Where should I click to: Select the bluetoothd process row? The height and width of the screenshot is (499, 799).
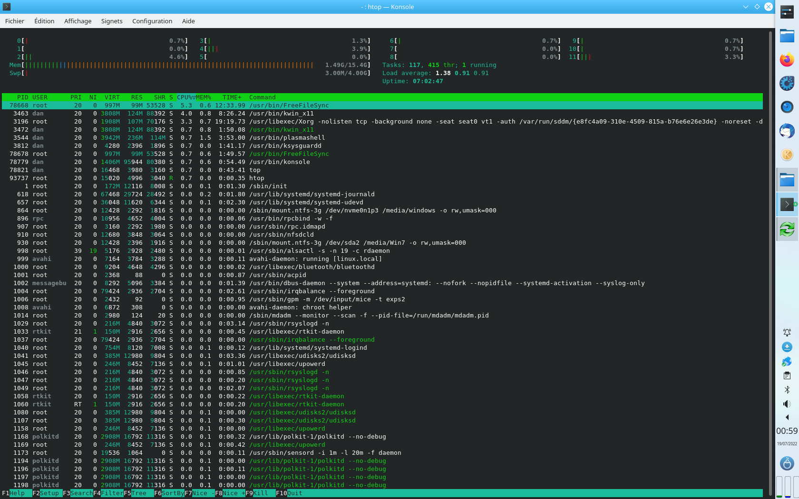point(382,267)
